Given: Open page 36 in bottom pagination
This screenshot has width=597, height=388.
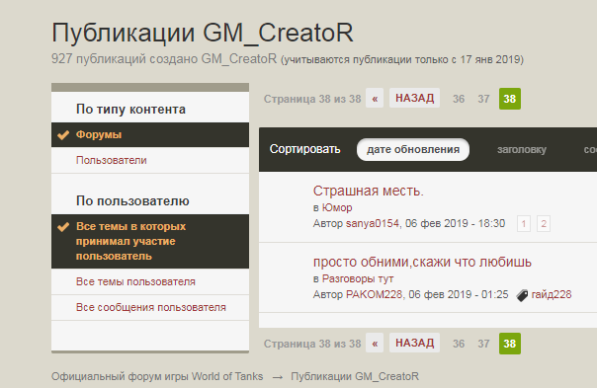Looking at the screenshot, I should [459, 344].
